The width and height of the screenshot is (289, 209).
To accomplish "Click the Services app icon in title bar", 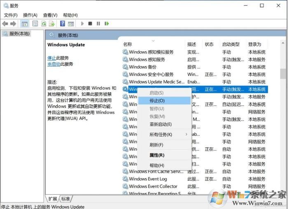I will tap(6, 6).
